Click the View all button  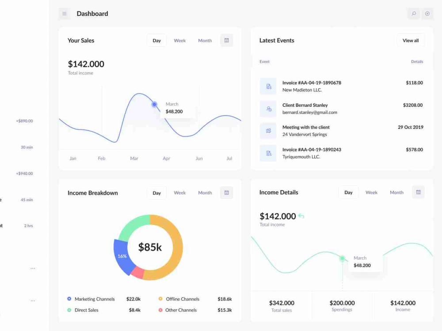point(411,41)
